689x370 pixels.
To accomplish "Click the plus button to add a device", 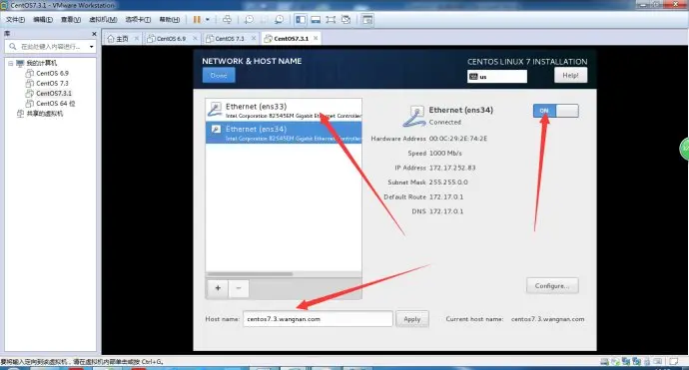I will pyautogui.click(x=218, y=288).
